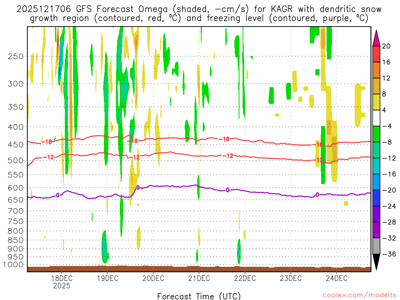Click the 850 pressure level label
This screenshot has width=400, height=300.
[16, 240]
